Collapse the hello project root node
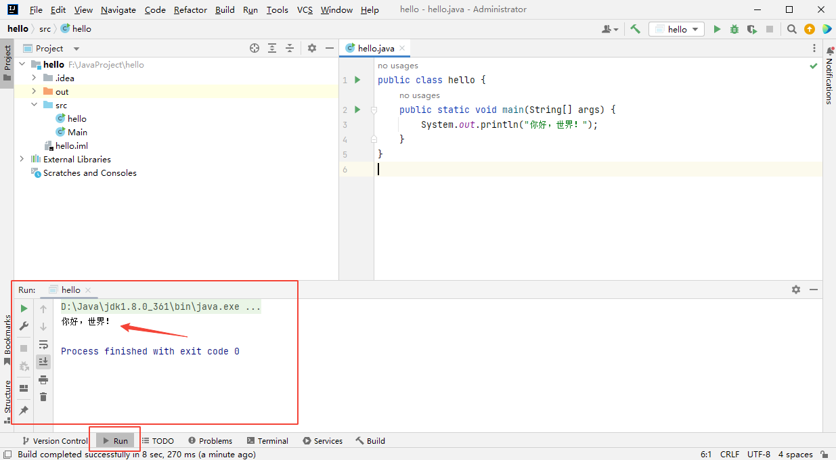 click(x=22, y=64)
